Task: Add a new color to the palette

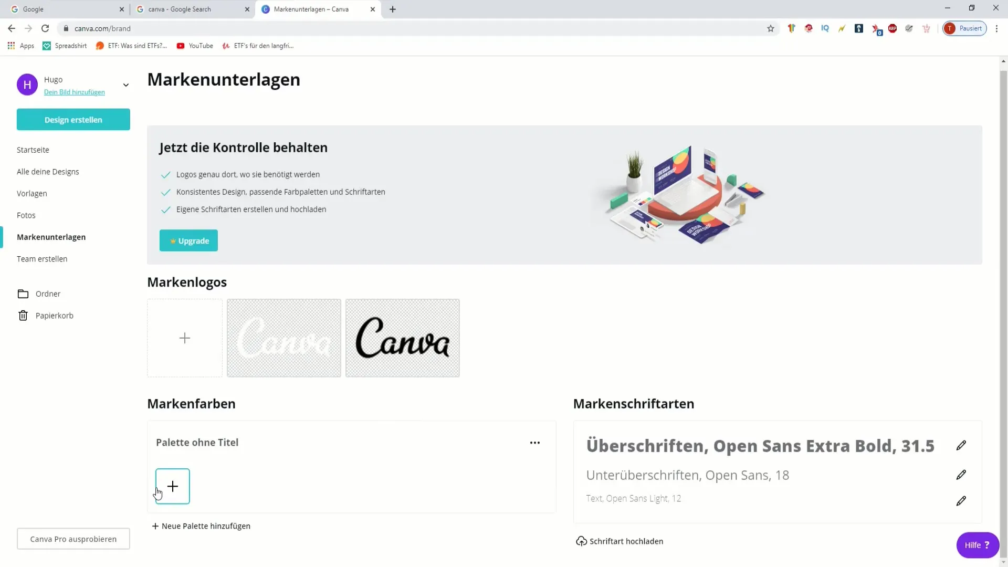Action: 173,486
